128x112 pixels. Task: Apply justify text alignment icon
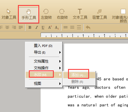coord(21,27)
